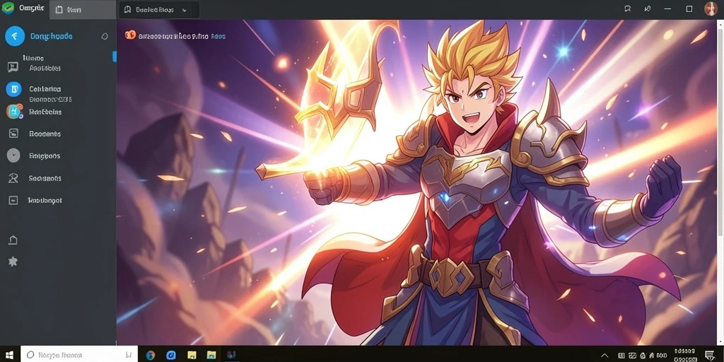
Task: Open the blue circular app on the taskbar
Action: [x=171, y=355]
